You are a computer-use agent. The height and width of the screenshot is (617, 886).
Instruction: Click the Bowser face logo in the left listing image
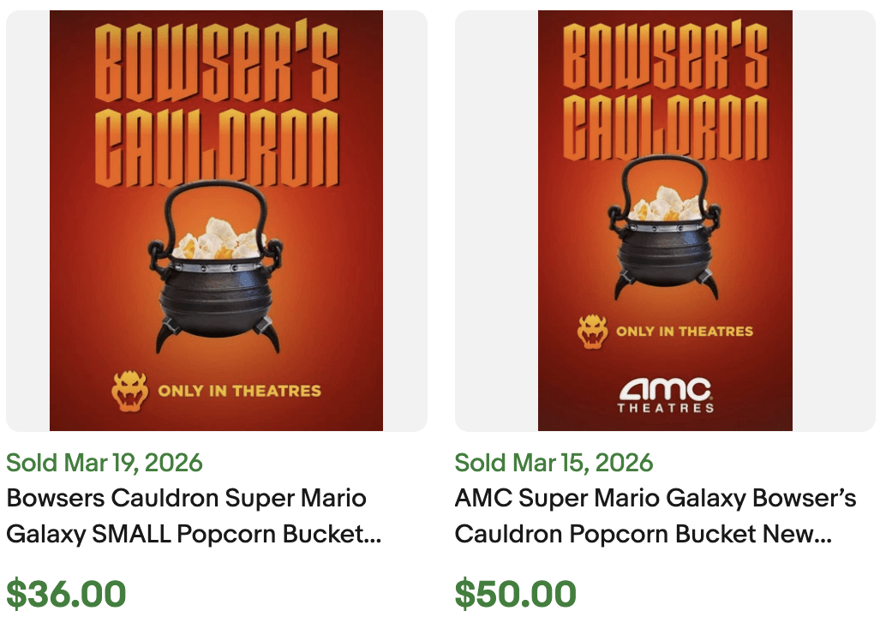coord(131,392)
